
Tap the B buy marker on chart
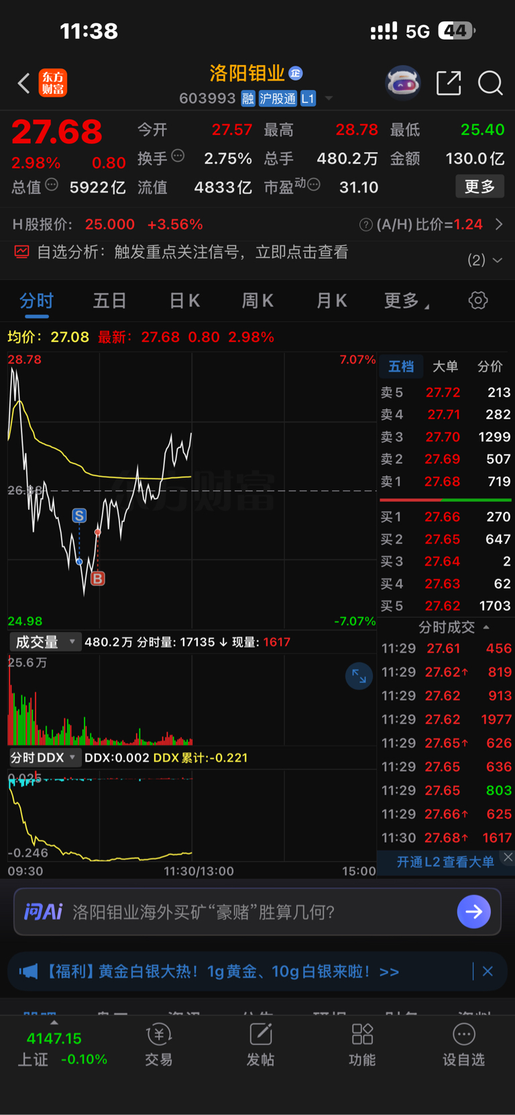click(98, 578)
